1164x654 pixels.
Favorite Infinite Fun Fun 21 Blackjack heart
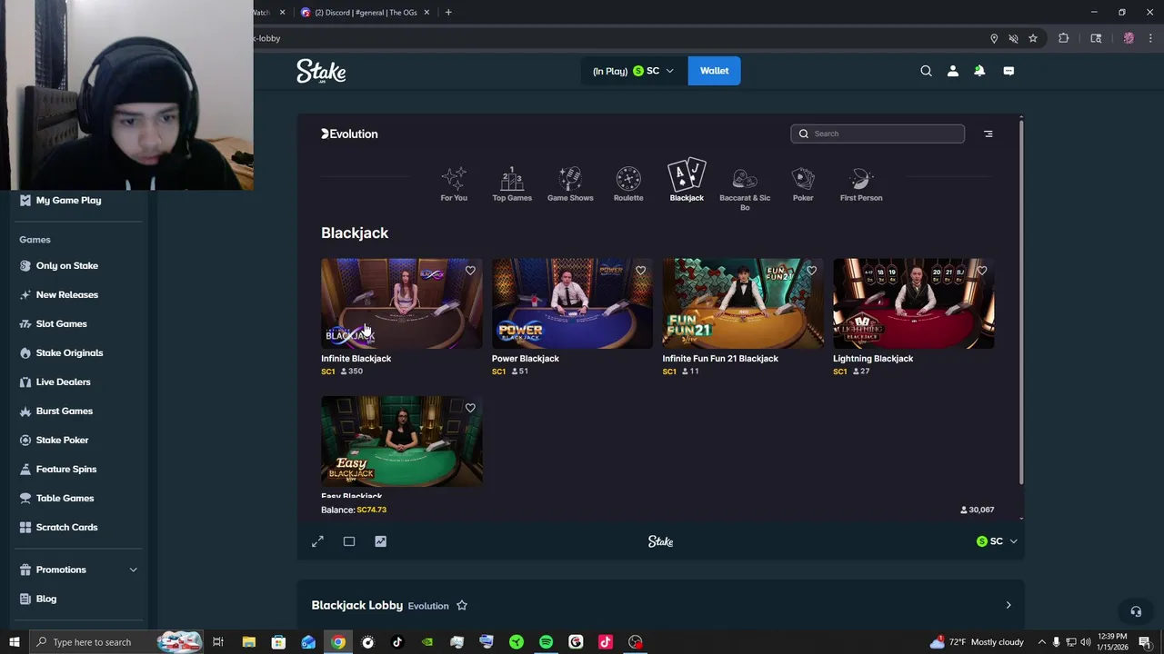click(x=811, y=271)
